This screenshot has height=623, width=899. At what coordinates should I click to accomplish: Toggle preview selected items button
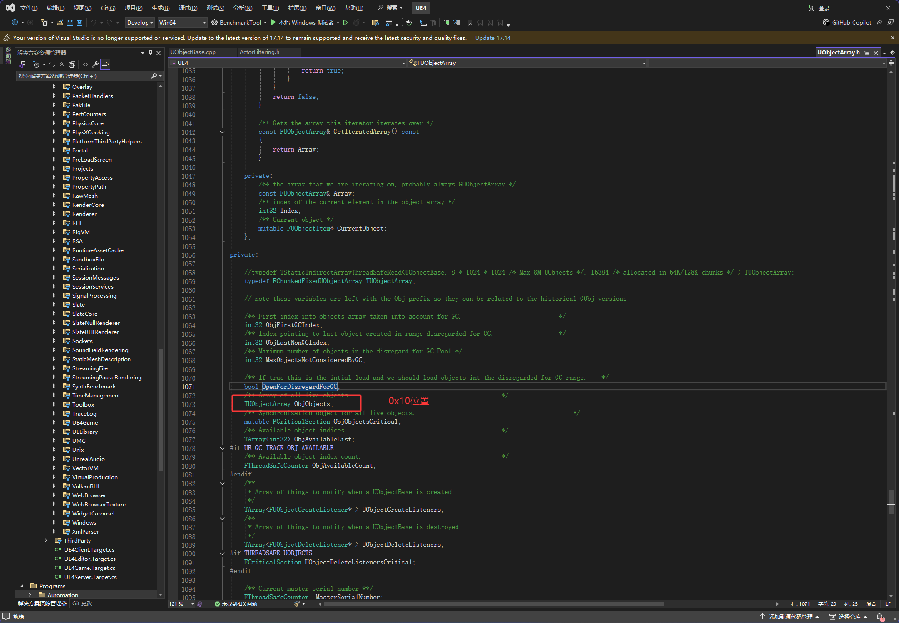click(x=105, y=64)
